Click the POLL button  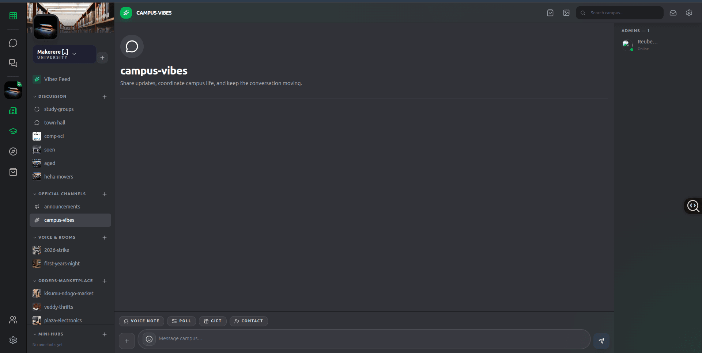(x=181, y=321)
